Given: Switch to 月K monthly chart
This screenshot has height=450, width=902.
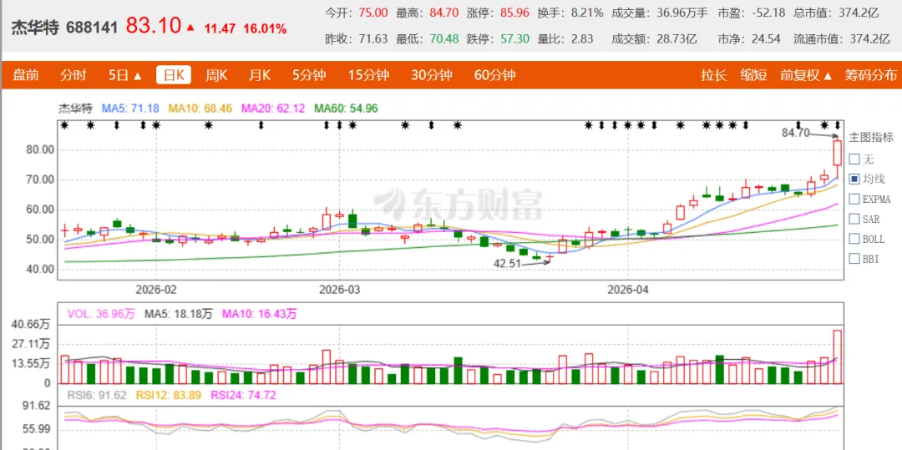Looking at the screenshot, I should (x=260, y=75).
